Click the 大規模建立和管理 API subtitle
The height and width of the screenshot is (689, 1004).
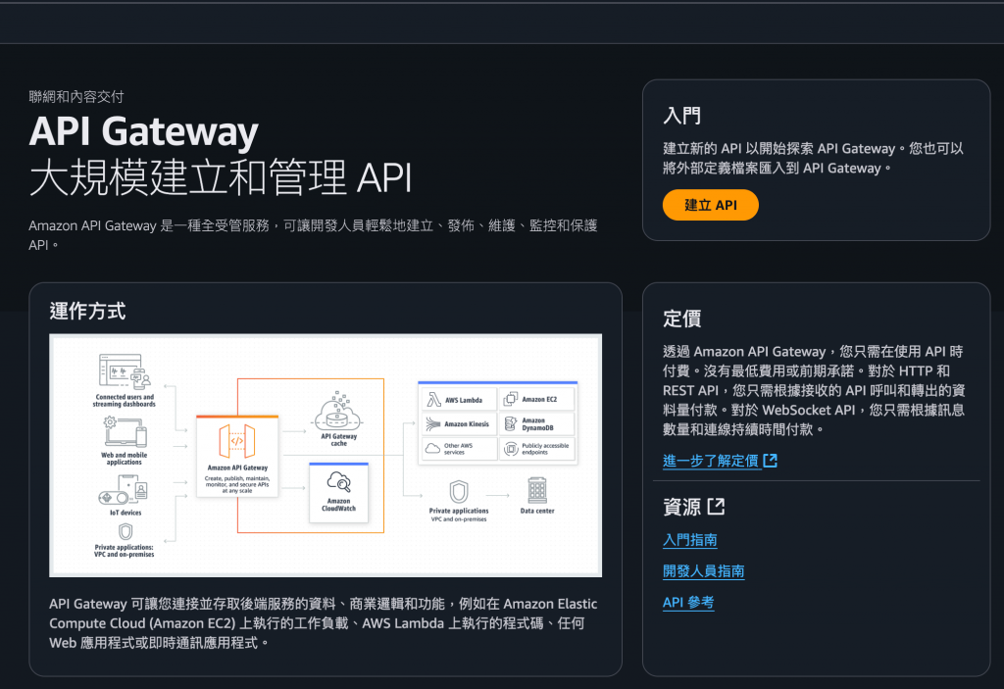(221, 177)
